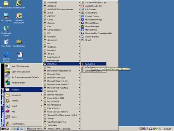Click the Log Off key icon

tap(7, 124)
